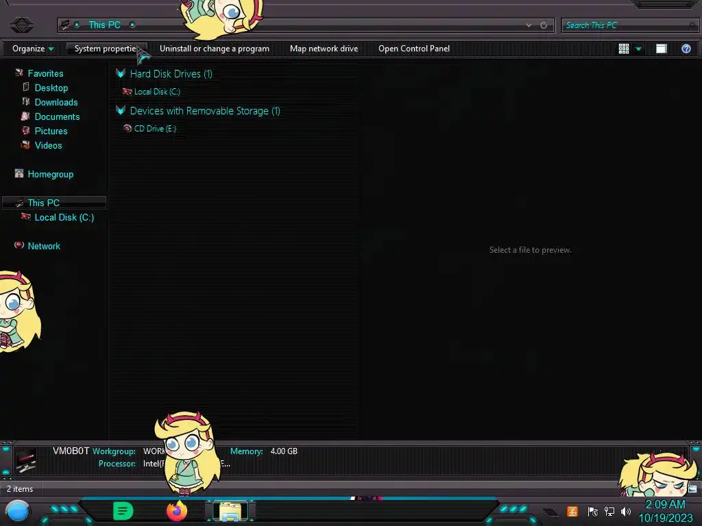
Task: Click the Search This PC field
Action: (x=629, y=25)
